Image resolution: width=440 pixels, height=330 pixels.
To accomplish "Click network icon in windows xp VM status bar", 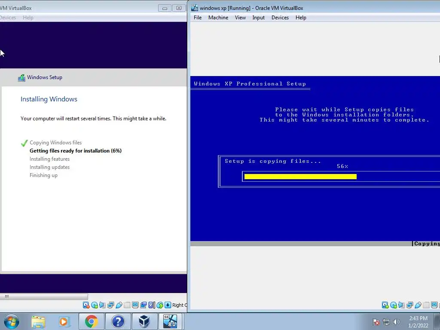I will 409,305.
